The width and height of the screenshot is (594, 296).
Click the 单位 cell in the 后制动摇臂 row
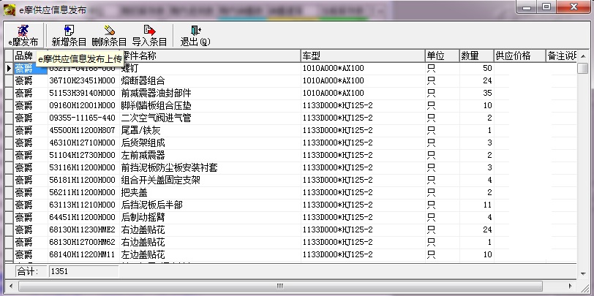coord(442,217)
